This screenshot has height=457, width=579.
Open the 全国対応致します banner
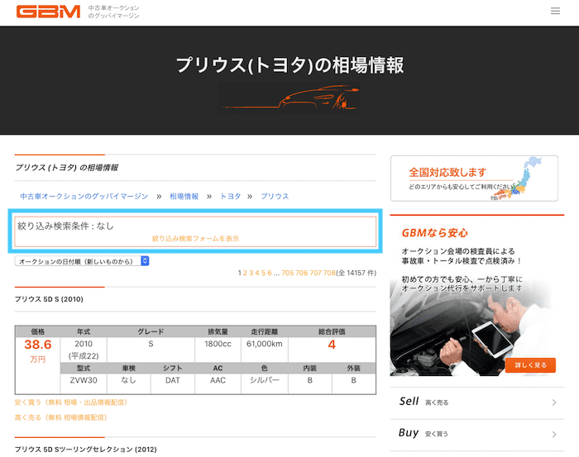(474, 179)
